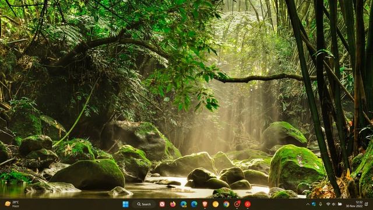The width and height of the screenshot is (373, 210).
Task: Open the weather widget showing 28°C Haze
Action: point(12,204)
